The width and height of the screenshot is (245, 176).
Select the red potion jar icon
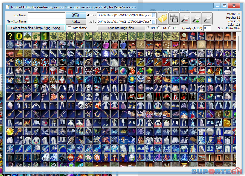tap(114, 45)
